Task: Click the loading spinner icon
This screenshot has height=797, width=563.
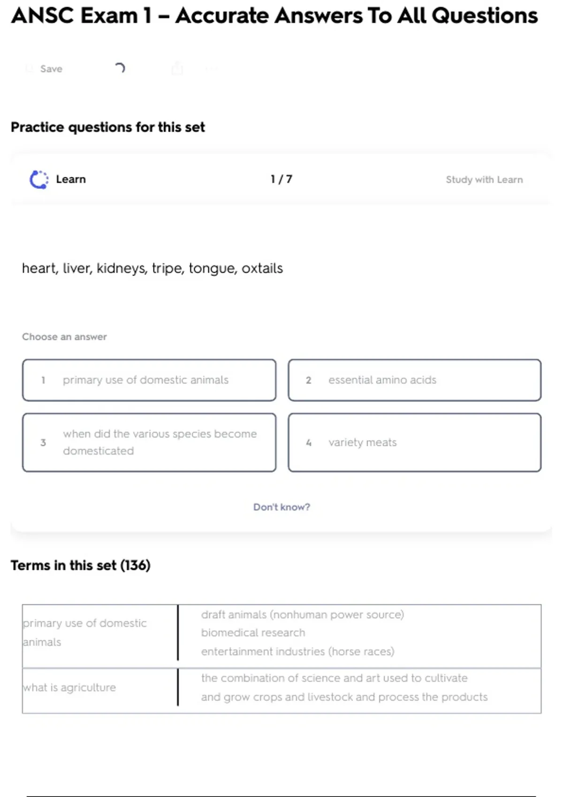Action: click(120, 68)
